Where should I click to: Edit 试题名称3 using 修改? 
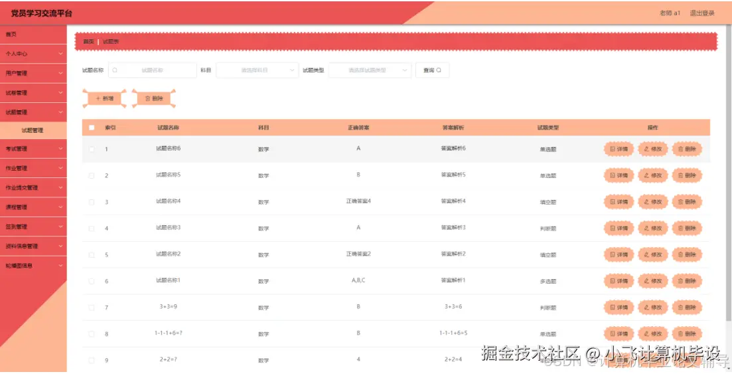tap(652, 228)
